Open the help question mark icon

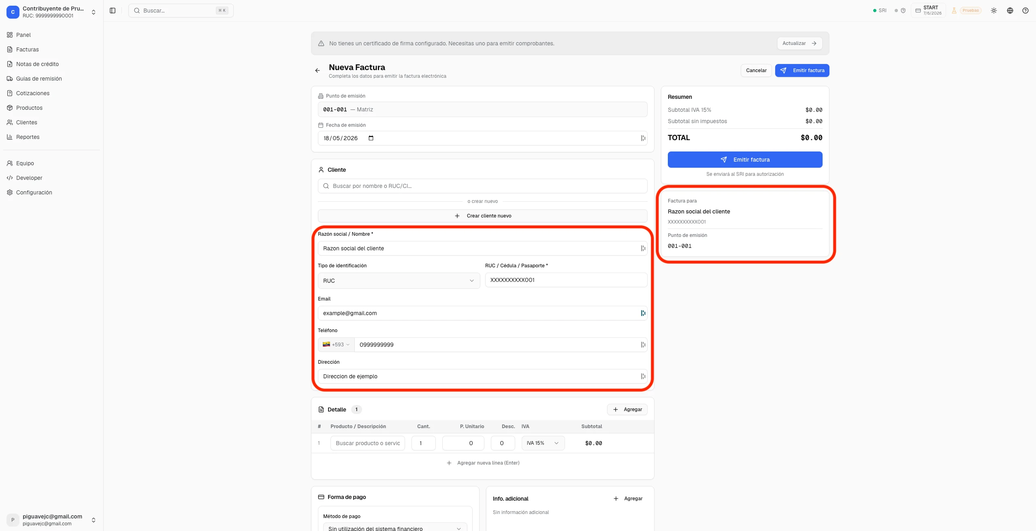pos(1025,11)
